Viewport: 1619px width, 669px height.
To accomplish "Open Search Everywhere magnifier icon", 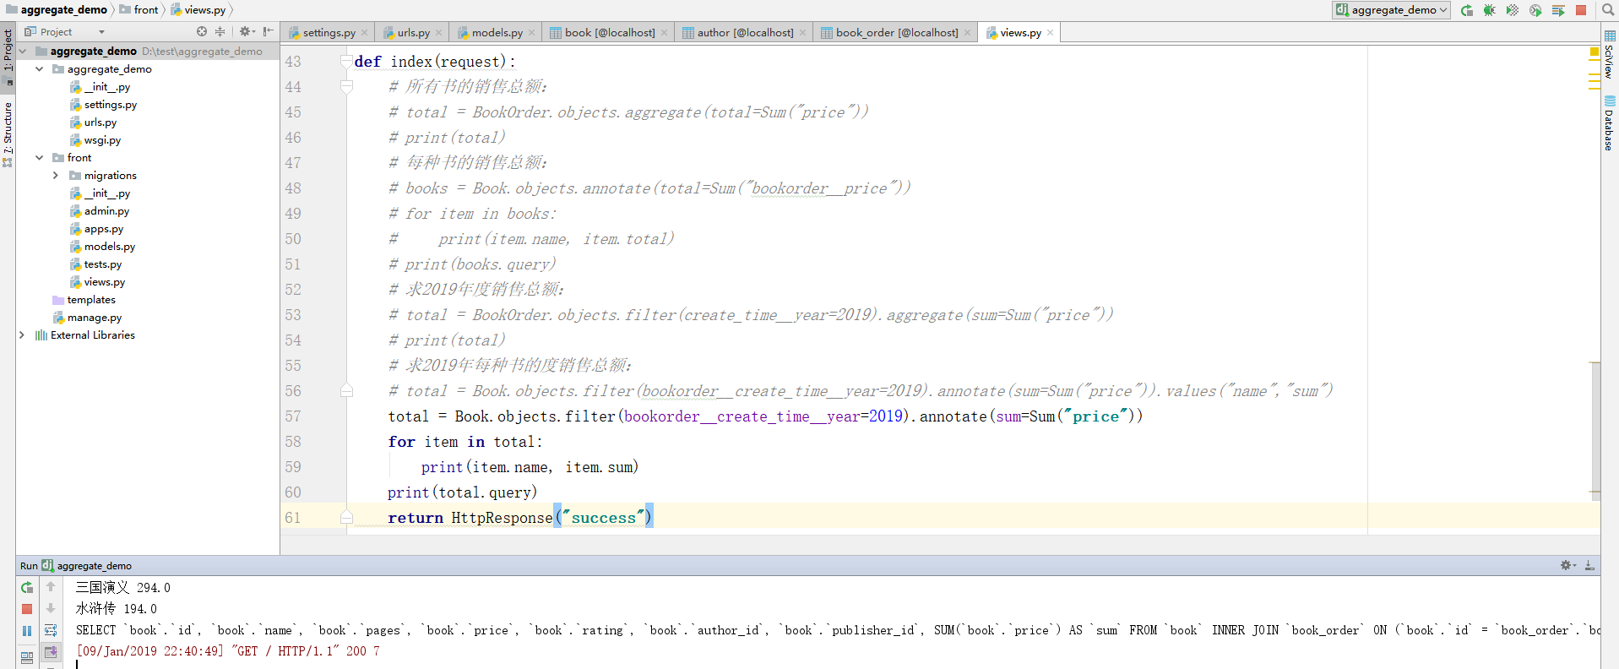I will pos(1607,10).
